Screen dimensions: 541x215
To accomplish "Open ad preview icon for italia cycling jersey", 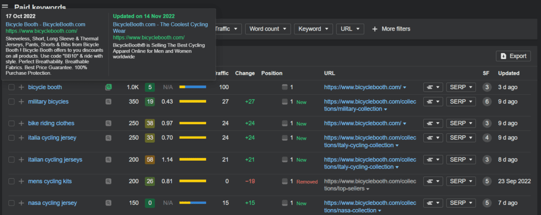I will pos(108,138).
